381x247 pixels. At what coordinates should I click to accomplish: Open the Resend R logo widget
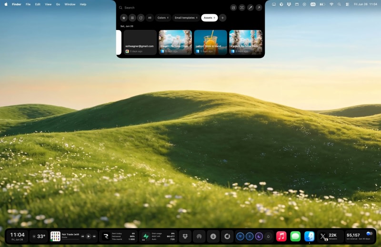pyautogui.click(x=106, y=237)
